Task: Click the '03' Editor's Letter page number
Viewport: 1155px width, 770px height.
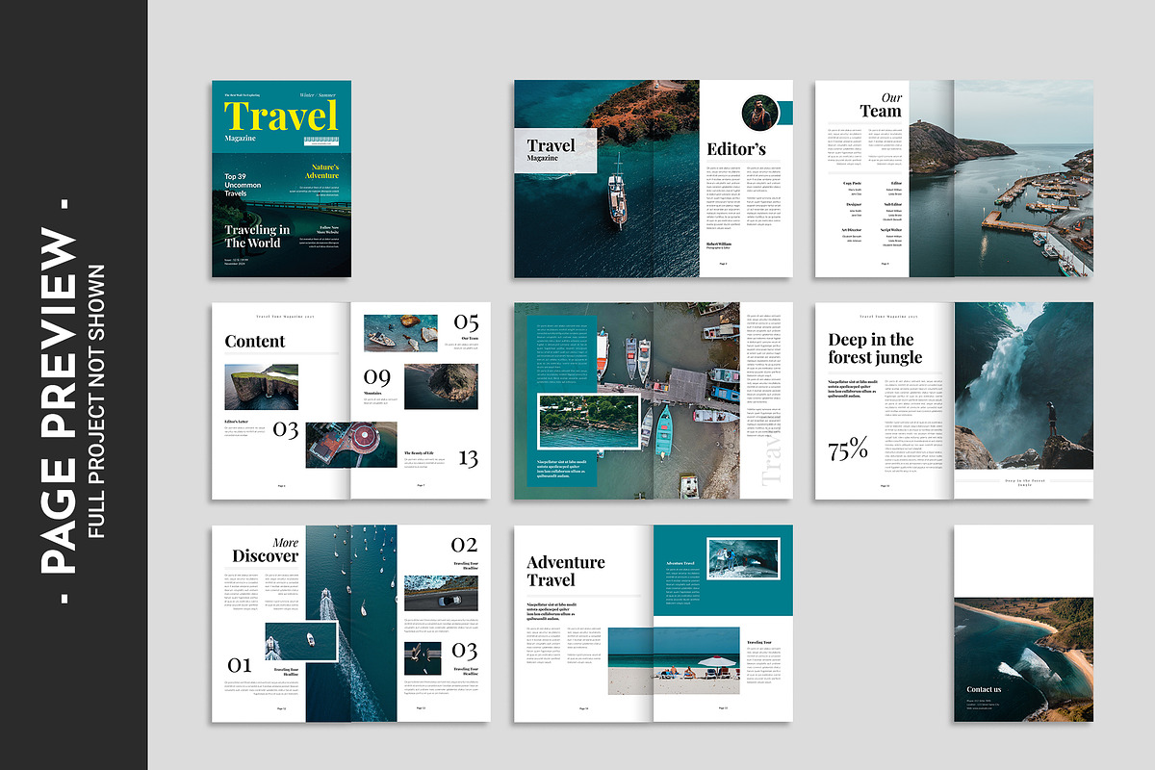Action: pyautogui.click(x=286, y=430)
